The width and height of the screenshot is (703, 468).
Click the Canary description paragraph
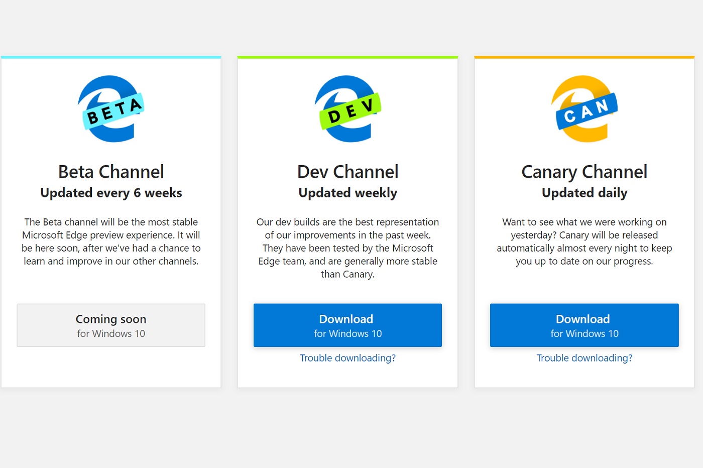pyautogui.click(x=584, y=242)
